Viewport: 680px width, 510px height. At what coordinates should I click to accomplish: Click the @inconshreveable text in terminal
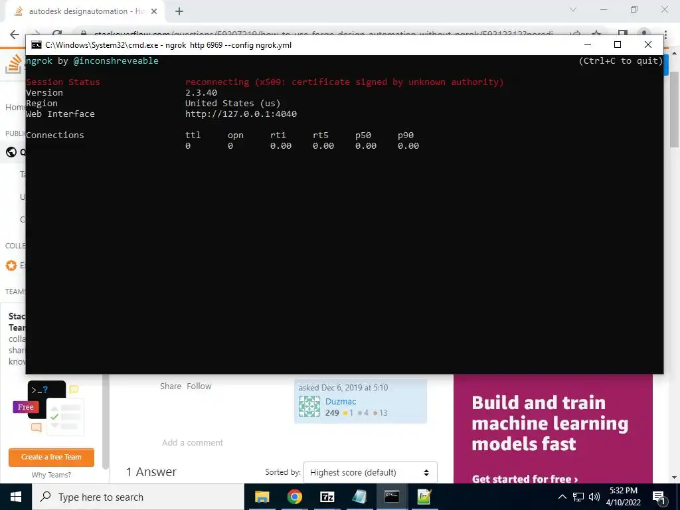[116, 60]
